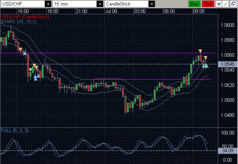Click the 03:00 time axis label
This screenshot has height=164, width=238.
140,11
